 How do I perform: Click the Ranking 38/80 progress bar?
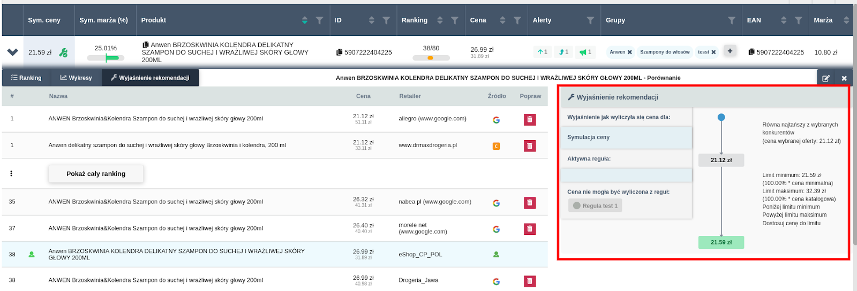coord(431,58)
